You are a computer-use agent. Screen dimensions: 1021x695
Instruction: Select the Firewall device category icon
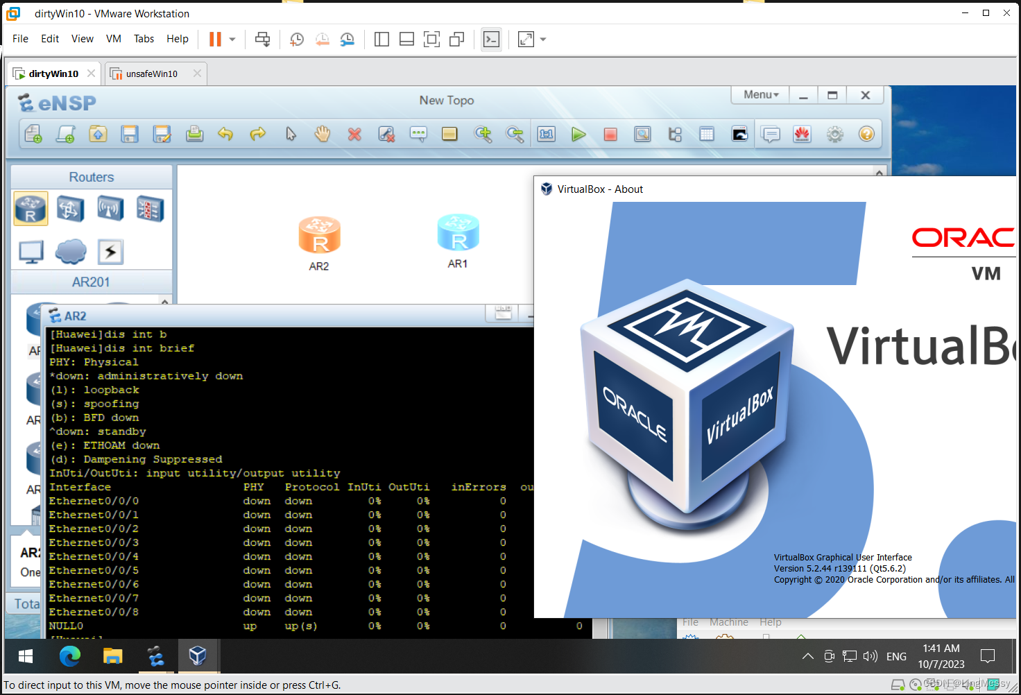[x=150, y=209]
